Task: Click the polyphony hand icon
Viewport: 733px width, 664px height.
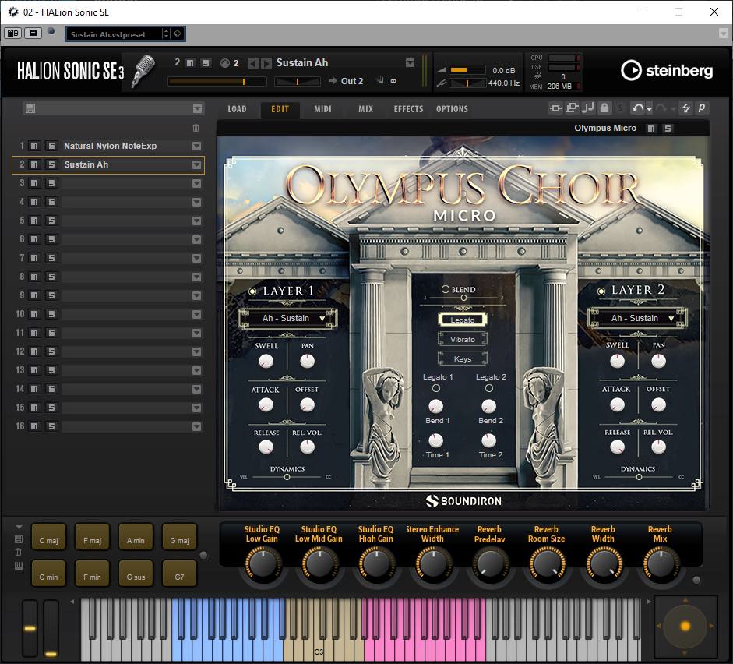Action: [380, 81]
